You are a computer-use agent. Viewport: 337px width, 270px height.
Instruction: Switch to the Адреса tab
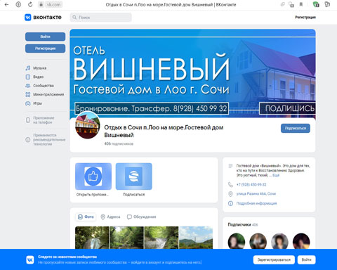point(110,217)
